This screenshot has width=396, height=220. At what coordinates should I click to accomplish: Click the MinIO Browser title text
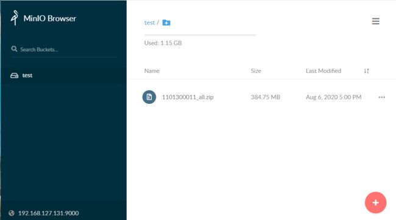click(x=50, y=18)
